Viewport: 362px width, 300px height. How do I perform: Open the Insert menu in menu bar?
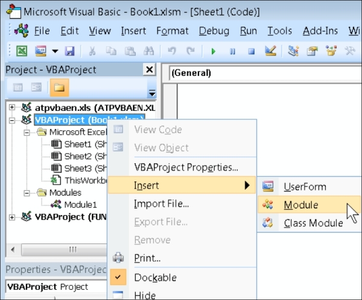(133, 31)
